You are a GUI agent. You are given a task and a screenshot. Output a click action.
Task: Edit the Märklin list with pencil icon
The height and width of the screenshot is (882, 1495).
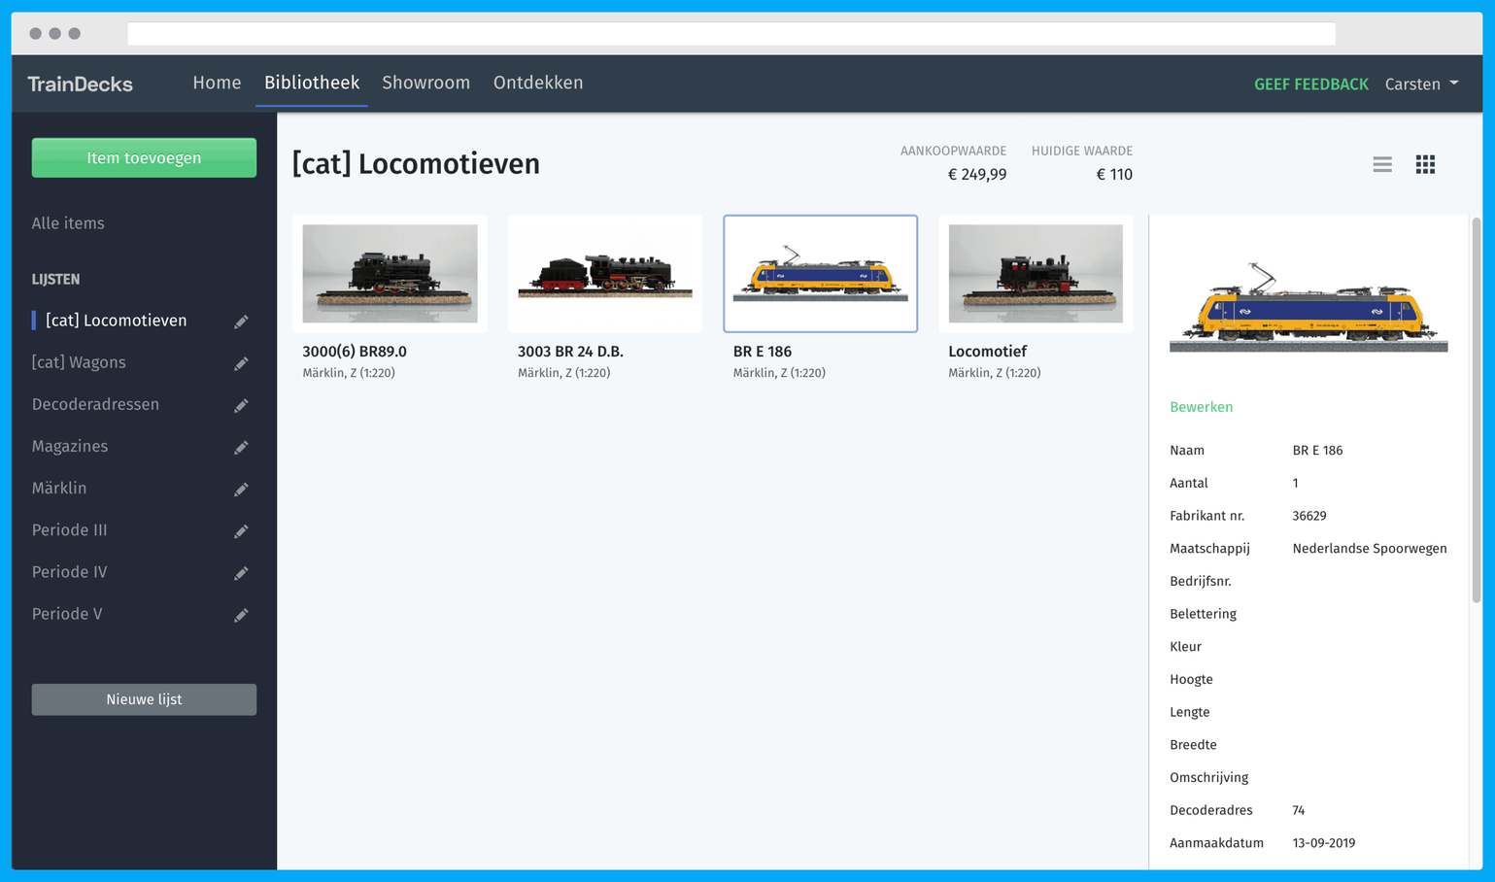[x=241, y=490]
